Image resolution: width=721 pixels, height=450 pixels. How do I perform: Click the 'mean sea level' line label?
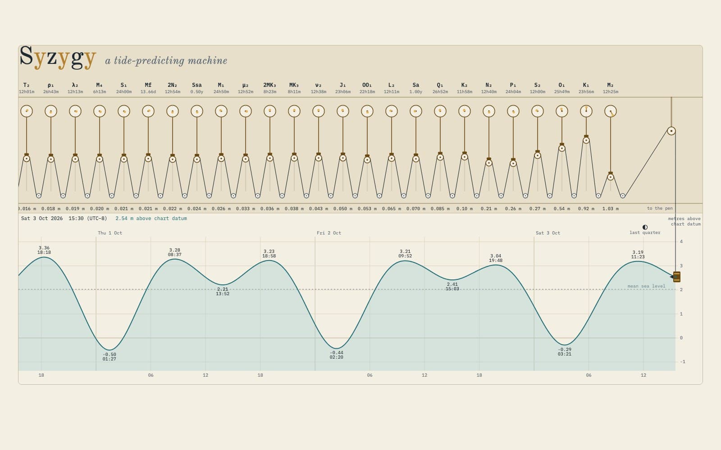coord(646,286)
